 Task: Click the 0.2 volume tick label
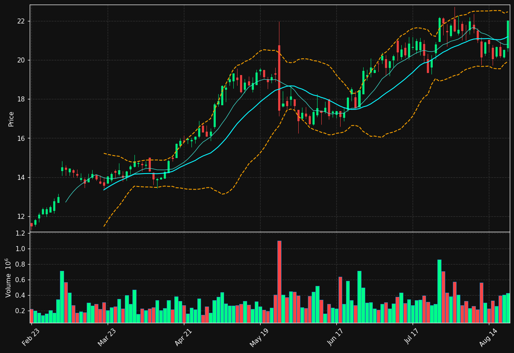[21, 311]
